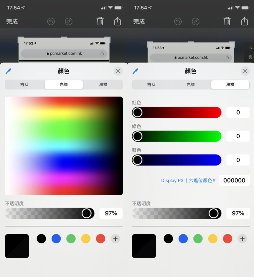Switch to the 格狀 tab on the left screen
This screenshot has height=277, width=254.
pos(24,84)
